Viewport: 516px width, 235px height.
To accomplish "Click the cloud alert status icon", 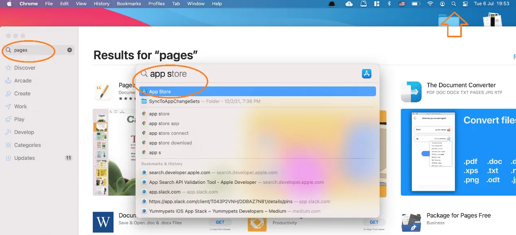I will (349, 4).
